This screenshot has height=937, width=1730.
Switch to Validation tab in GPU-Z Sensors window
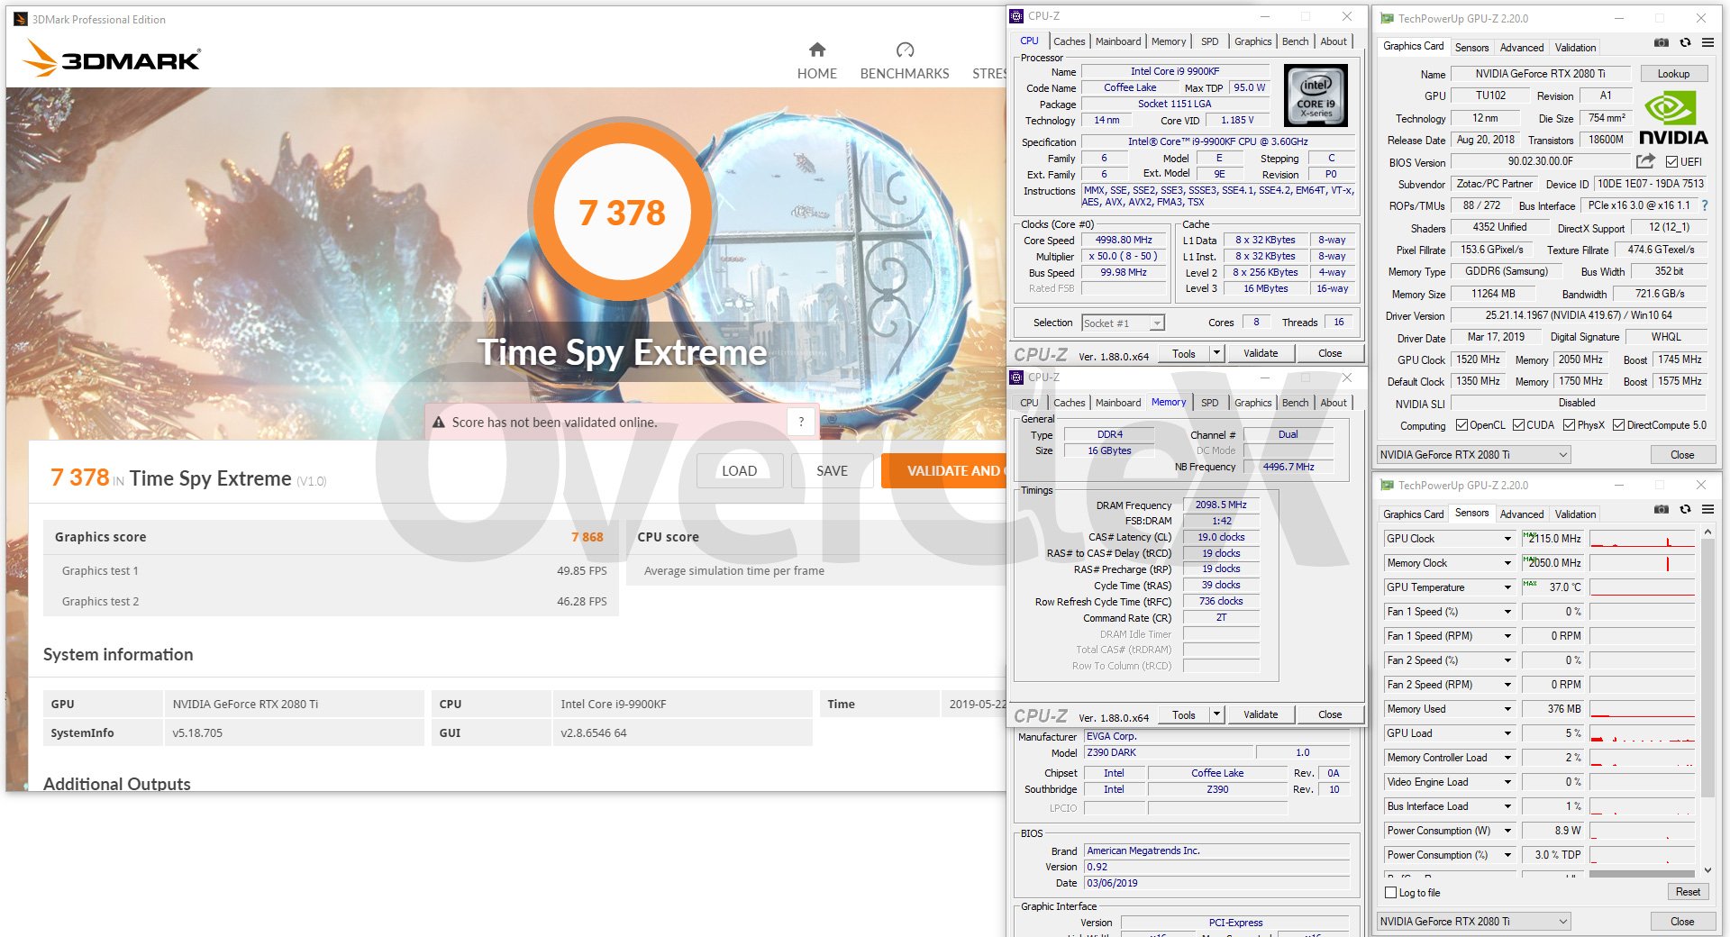(1575, 514)
